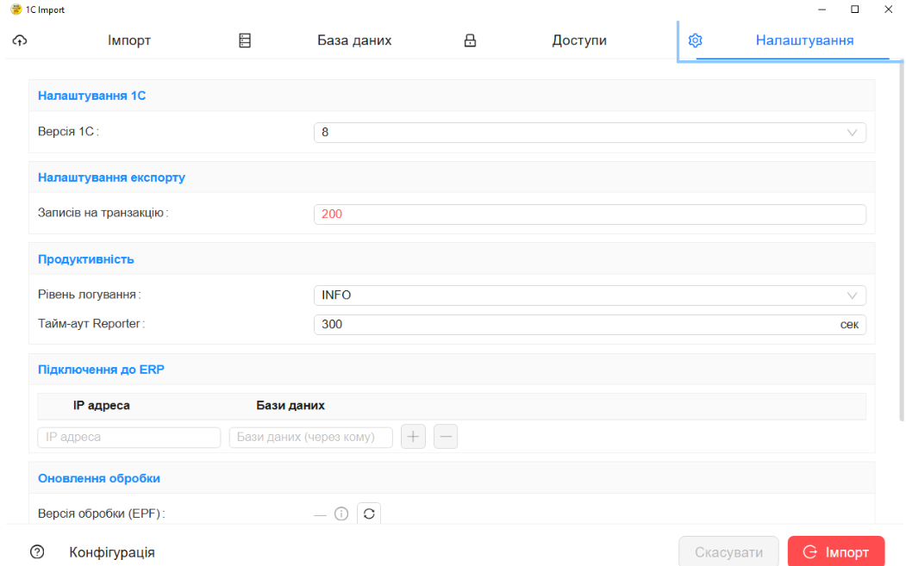Click the database icon beside База даних
This screenshot has height=566, width=906.
(x=245, y=40)
